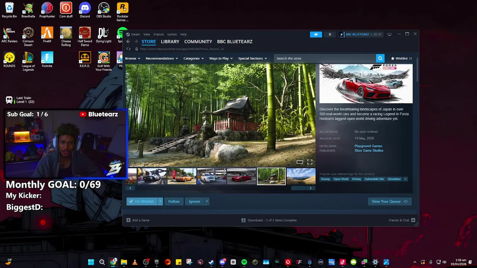Reload the Steam store page
Screen dimensions: 477x268
(129, 49)
